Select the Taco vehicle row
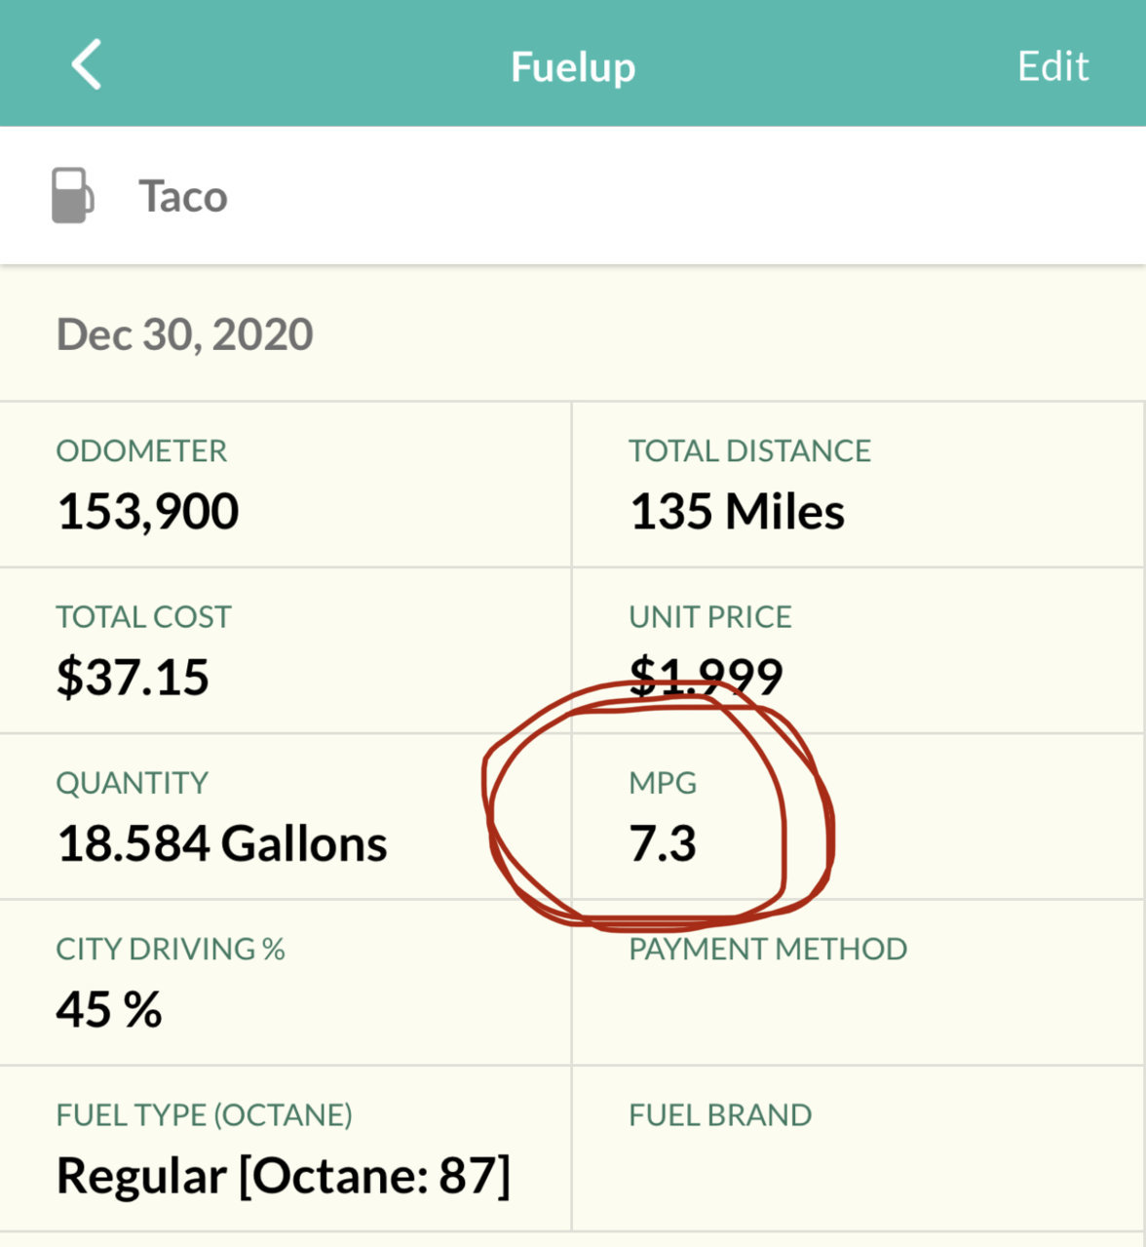The width and height of the screenshot is (1146, 1247). coord(573,196)
